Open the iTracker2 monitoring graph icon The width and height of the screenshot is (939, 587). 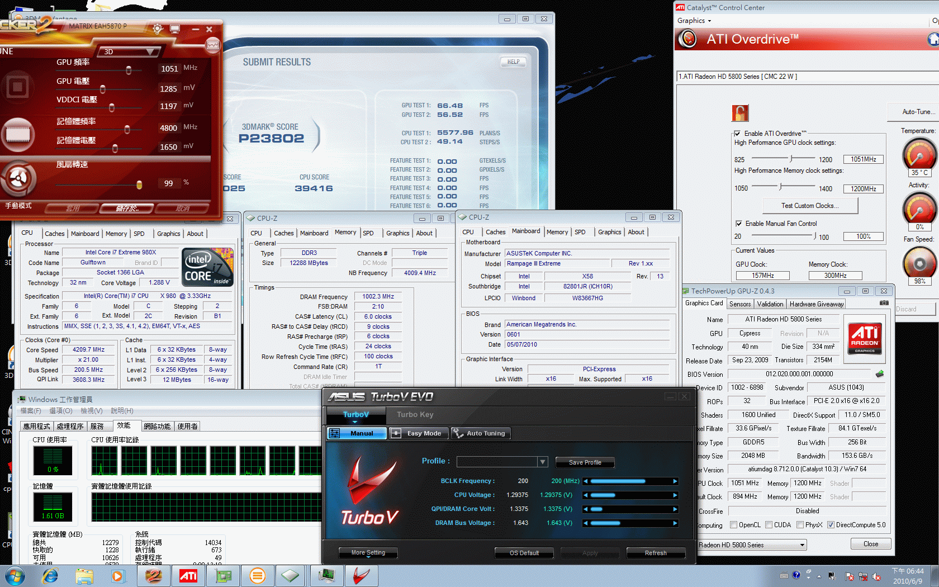(x=213, y=45)
